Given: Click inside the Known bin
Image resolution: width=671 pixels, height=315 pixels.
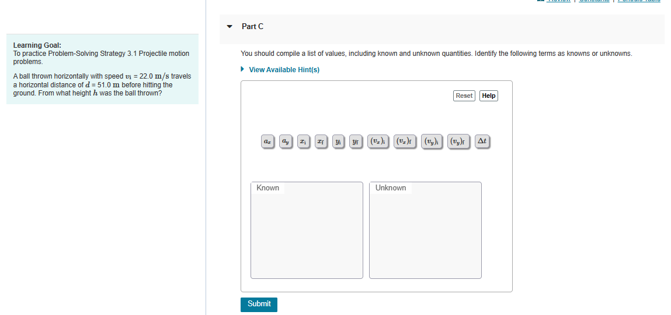Looking at the screenshot, I should click(307, 231).
